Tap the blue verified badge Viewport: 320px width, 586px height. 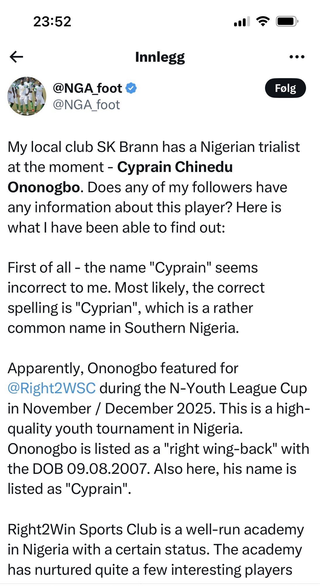131,88
